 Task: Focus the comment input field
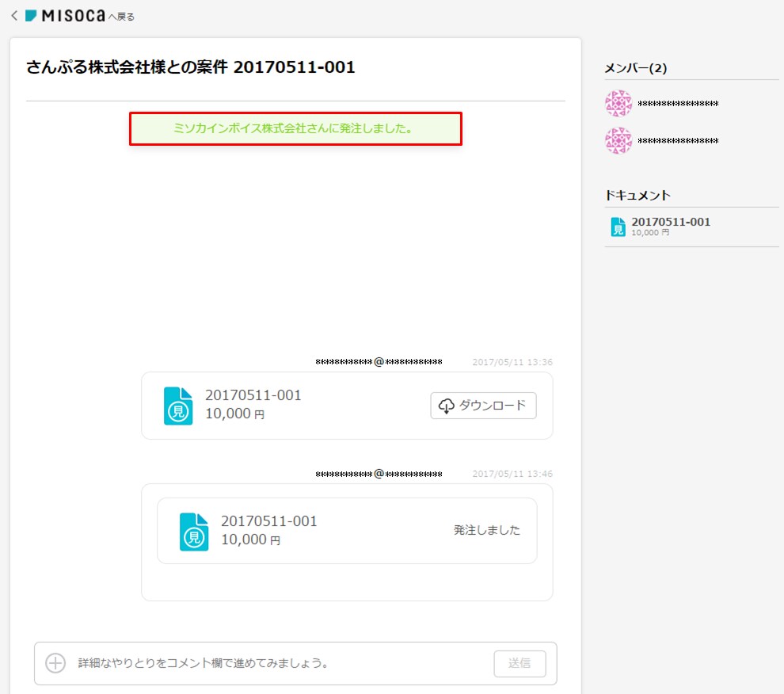point(280,663)
